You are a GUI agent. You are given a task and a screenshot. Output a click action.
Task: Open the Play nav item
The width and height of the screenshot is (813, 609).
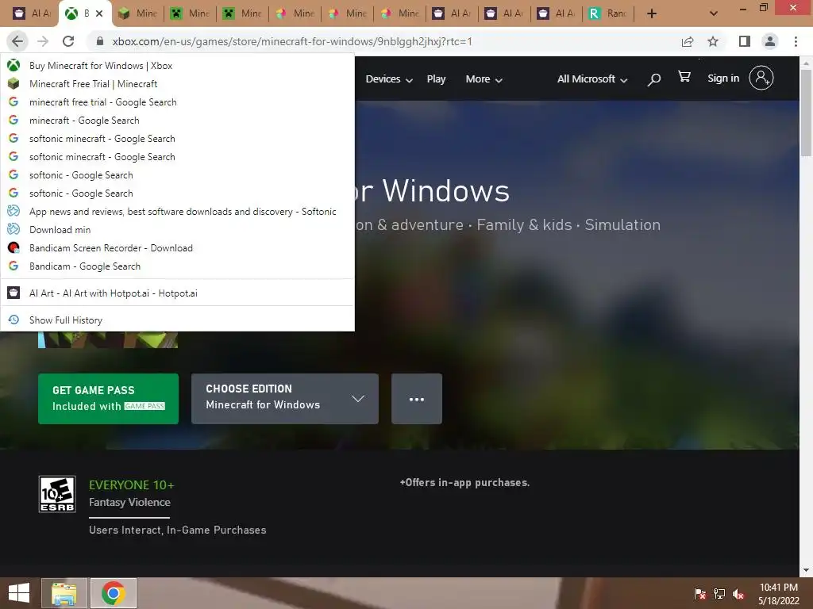point(436,79)
